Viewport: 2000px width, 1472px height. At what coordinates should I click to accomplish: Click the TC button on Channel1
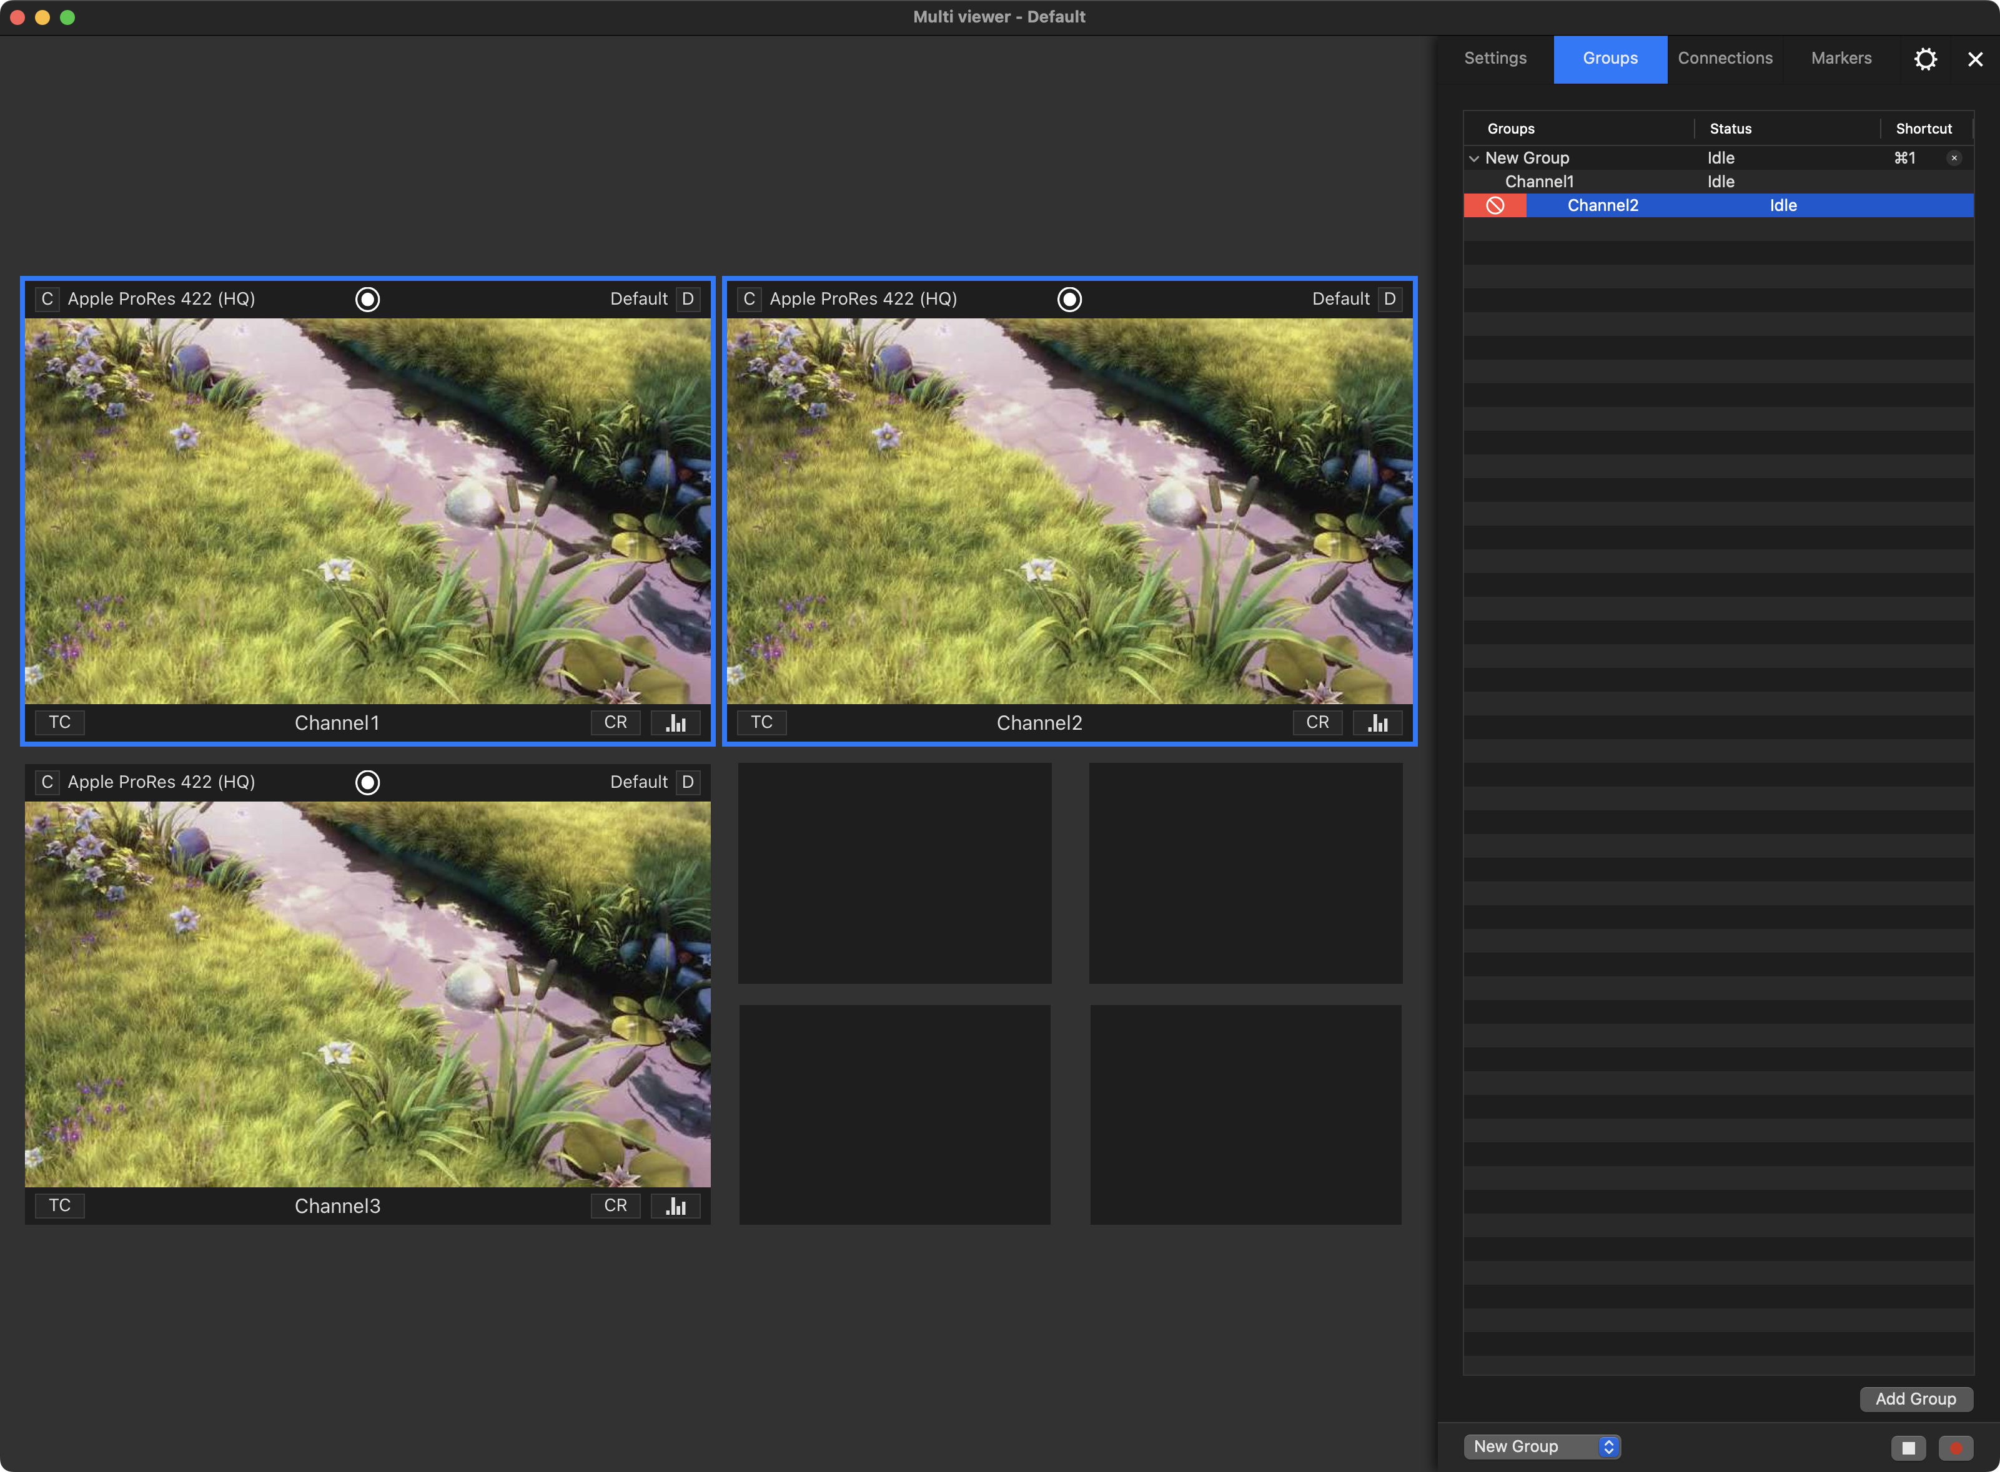60,723
